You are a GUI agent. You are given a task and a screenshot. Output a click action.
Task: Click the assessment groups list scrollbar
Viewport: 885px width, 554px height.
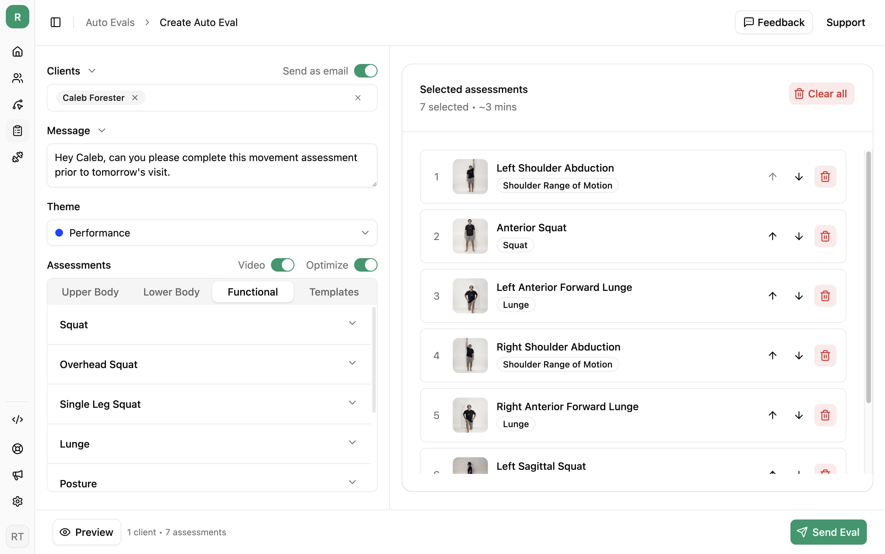(x=374, y=360)
